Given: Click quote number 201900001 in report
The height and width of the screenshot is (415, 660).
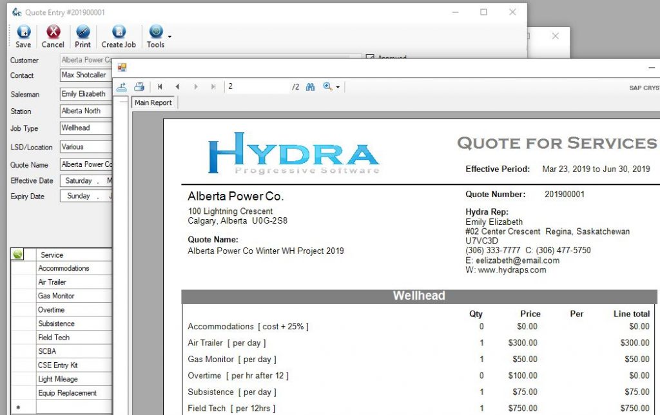Looking at the screenshot, I should [x=565, y=195].
